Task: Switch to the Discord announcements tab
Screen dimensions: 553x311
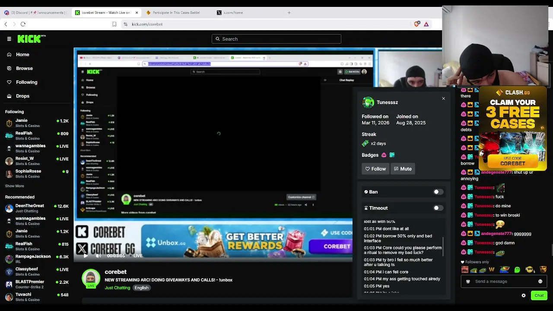Action: 35,13
